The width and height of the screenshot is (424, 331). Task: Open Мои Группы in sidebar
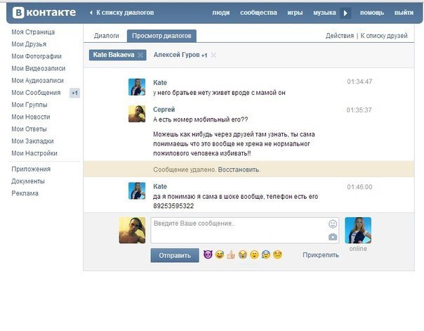(x=29, y=105)
